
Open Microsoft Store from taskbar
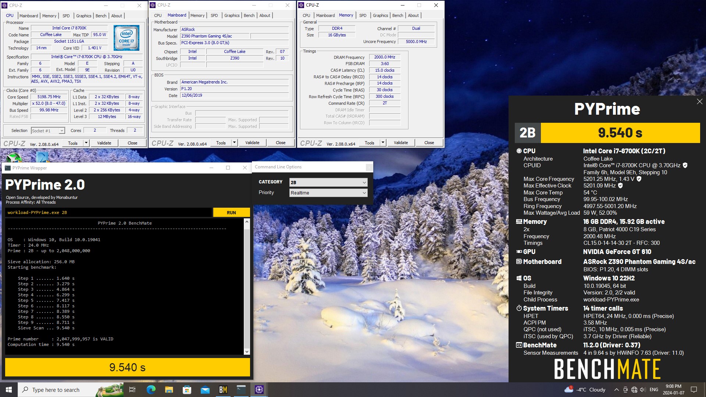[x=187, y=390]
